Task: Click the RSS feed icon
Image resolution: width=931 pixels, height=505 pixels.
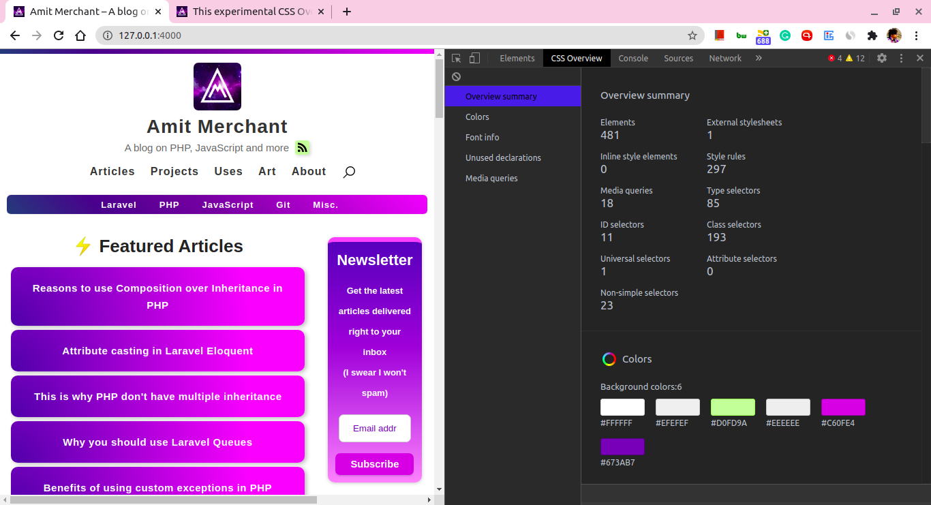Action: 303,147
